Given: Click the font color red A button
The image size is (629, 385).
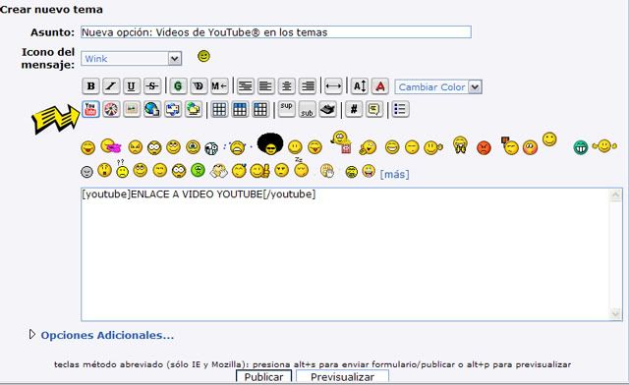Looking at the screenshot, I should (380, 85).
